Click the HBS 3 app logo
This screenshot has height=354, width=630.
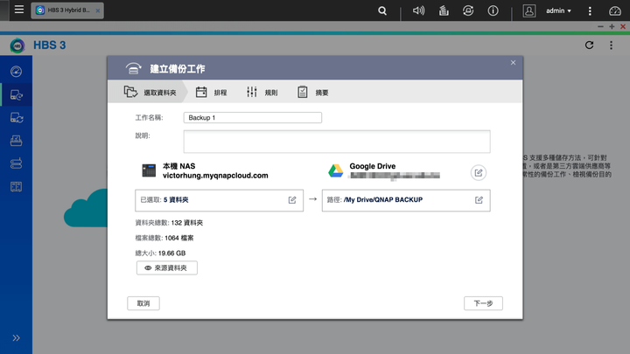pos(17,45)
